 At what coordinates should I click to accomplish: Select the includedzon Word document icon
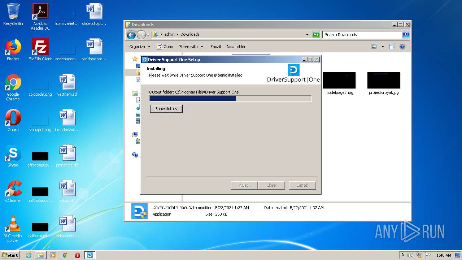(67, 121)
